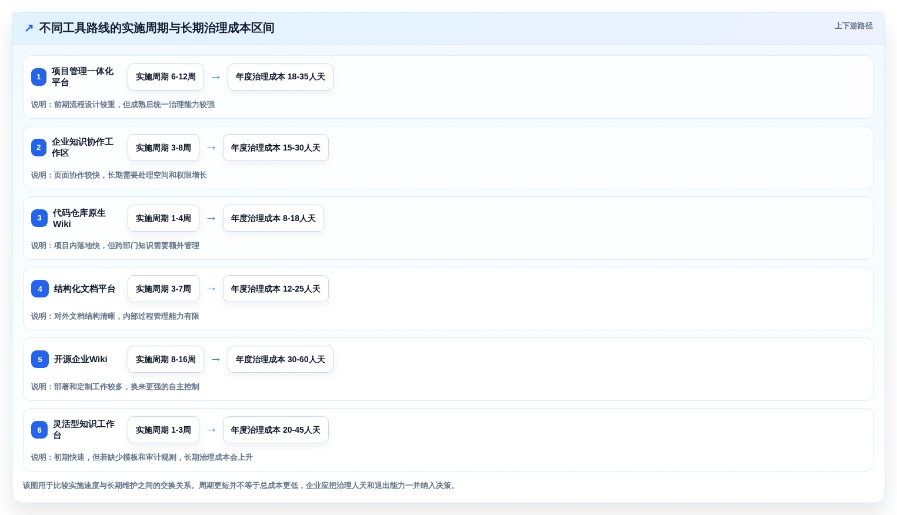Click the heading 不同工具路线的实施周期与长期治理成本区间
This screenshot has width=897, height=515.
156,28
